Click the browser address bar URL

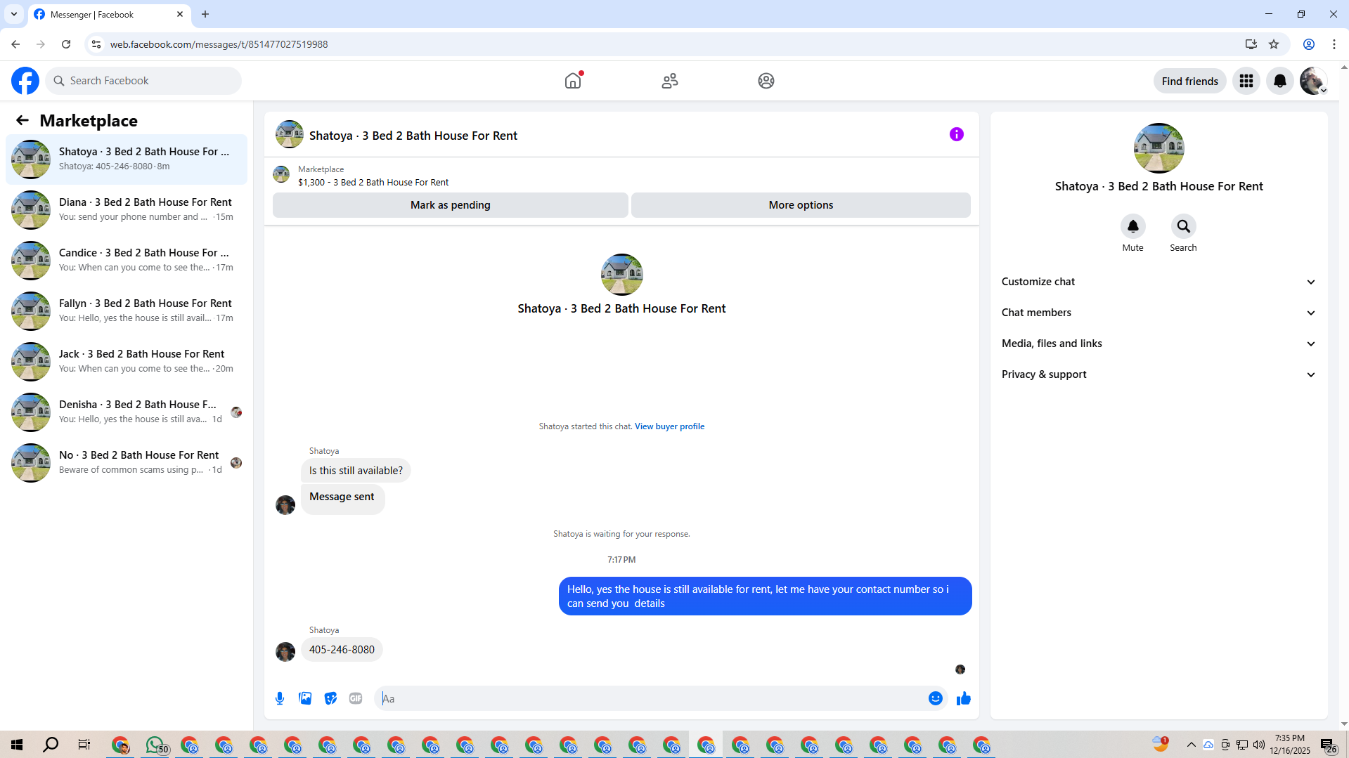(x=219, y=44)
